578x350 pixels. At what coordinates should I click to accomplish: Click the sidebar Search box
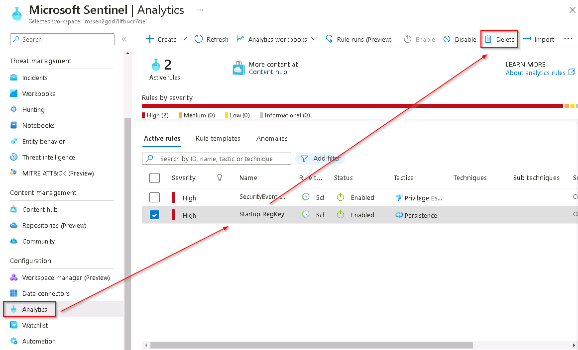(x=62, y=39)
